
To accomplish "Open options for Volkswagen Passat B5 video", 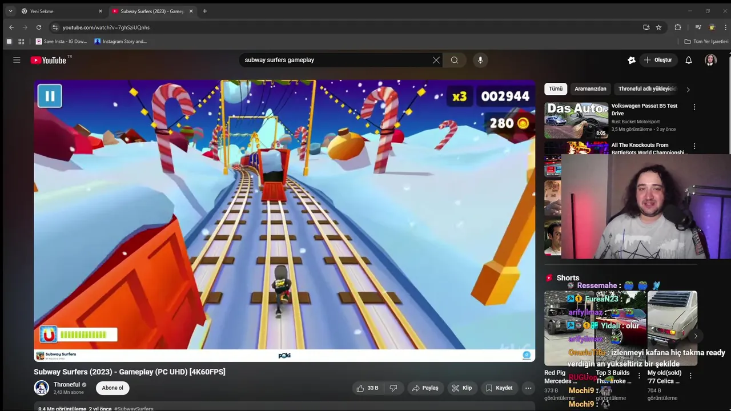I will click(x=694, y=107).
